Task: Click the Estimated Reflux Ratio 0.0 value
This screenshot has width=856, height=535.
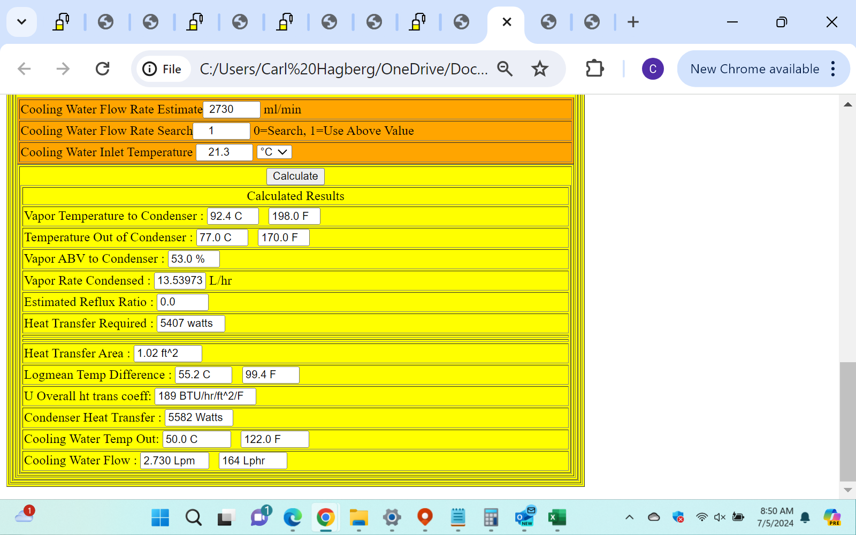Action: pyautogui.click(x=182, y=302)
